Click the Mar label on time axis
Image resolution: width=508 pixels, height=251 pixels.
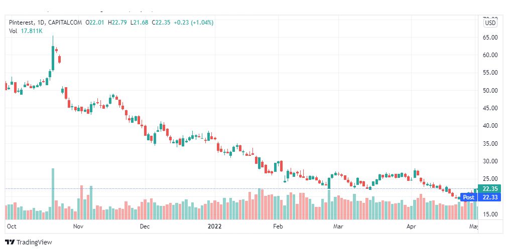click(338, 226)
